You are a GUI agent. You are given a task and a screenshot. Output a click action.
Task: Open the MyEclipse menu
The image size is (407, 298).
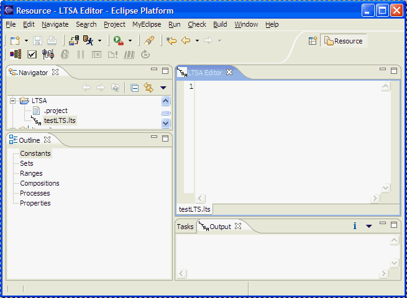tap(146, 24)
